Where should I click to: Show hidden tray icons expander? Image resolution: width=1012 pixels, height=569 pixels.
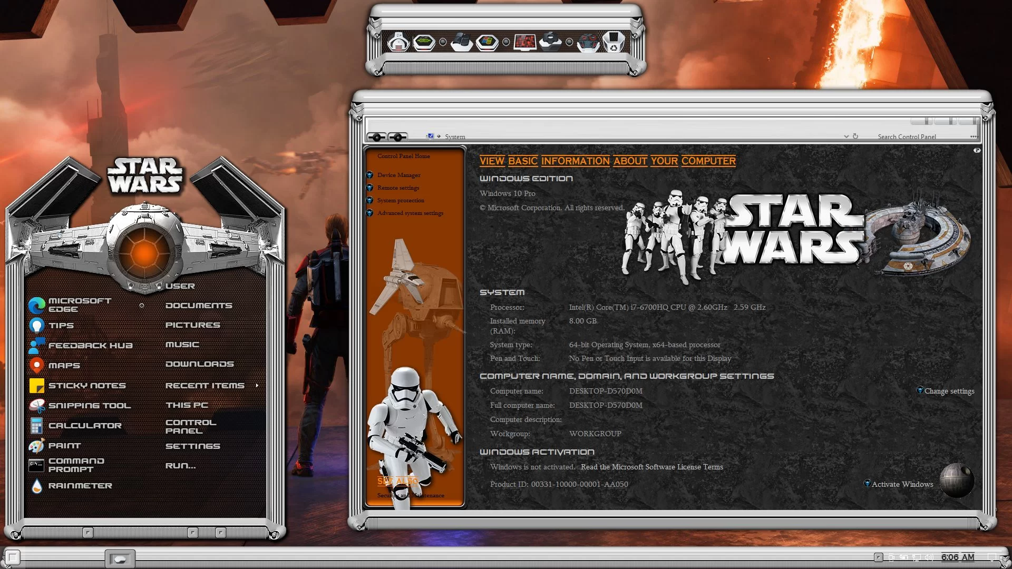pos(878,557)
